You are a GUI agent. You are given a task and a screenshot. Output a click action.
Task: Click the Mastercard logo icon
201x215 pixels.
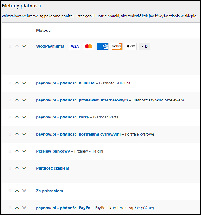tap(89, 46)
